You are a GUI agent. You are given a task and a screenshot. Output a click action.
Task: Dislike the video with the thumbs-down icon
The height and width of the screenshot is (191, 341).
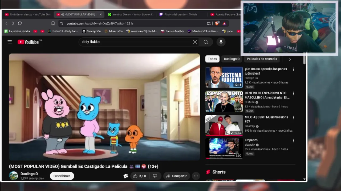point(155,176)
